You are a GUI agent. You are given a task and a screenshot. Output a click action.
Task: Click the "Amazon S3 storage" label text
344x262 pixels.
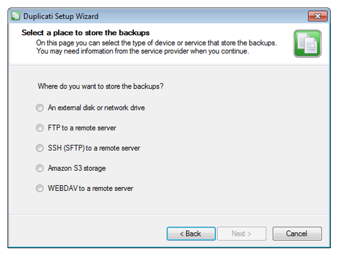point(77,168)
